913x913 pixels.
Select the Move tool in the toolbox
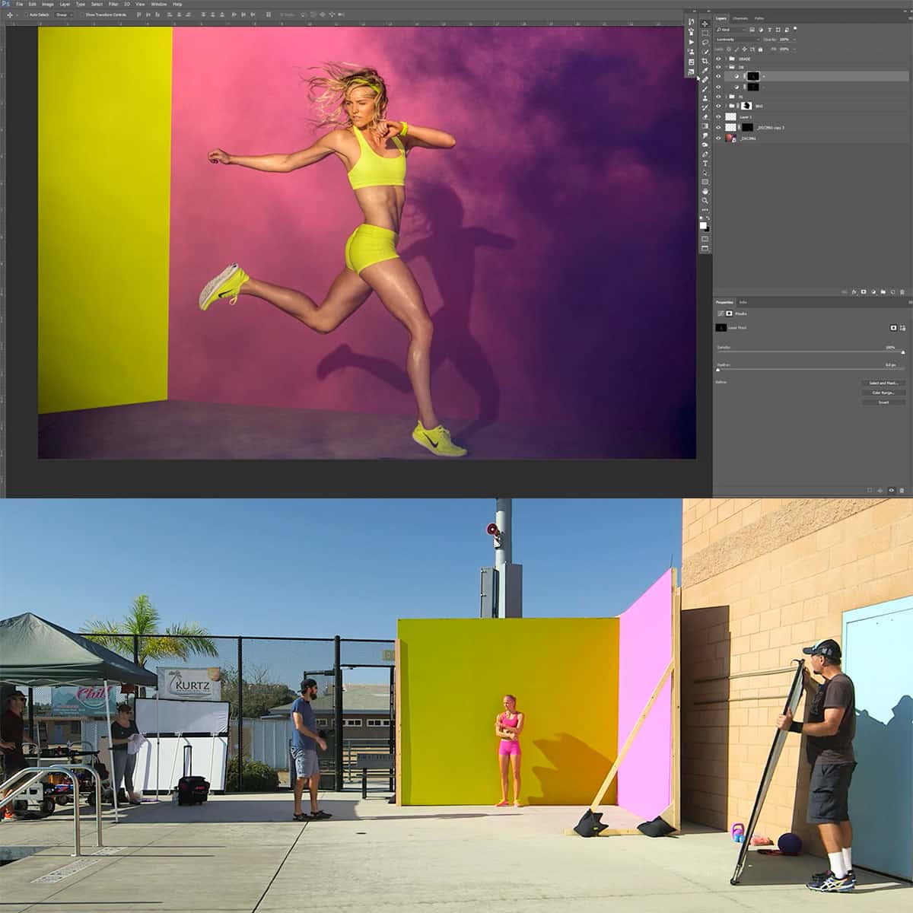click(705, 24)
